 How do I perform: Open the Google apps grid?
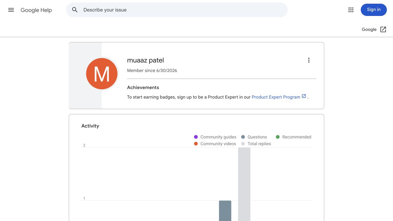click(x=351, y=10)
